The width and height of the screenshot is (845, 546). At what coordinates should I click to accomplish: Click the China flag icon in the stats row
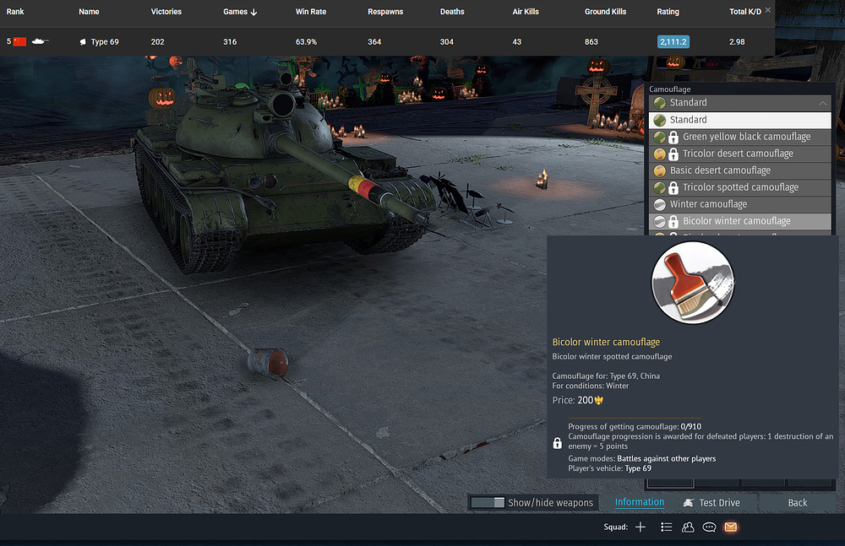pos(19,41)
